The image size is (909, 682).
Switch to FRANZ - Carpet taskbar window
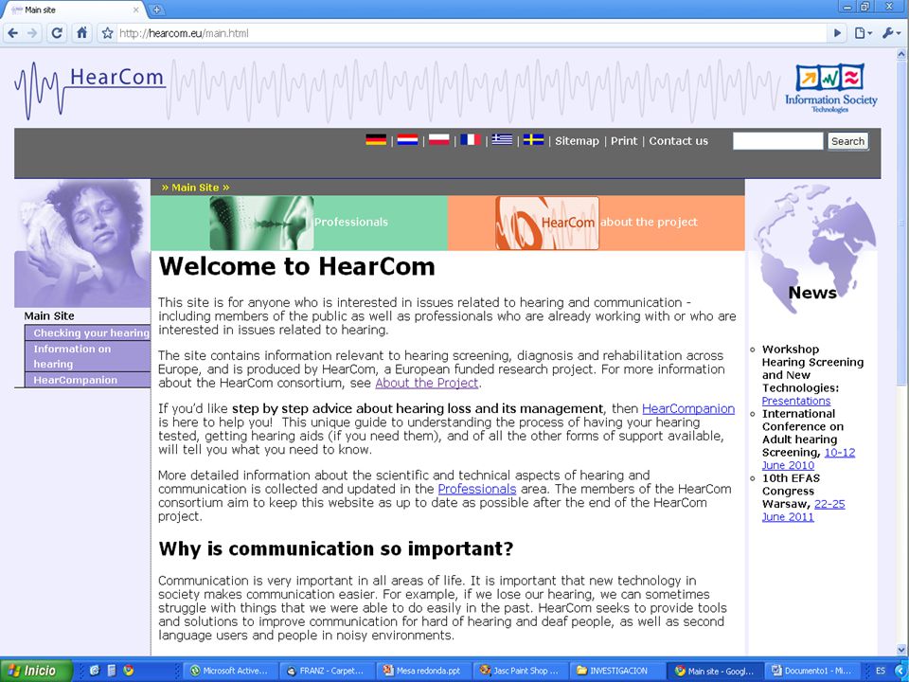pyautogui.click(x=327, y=671)
